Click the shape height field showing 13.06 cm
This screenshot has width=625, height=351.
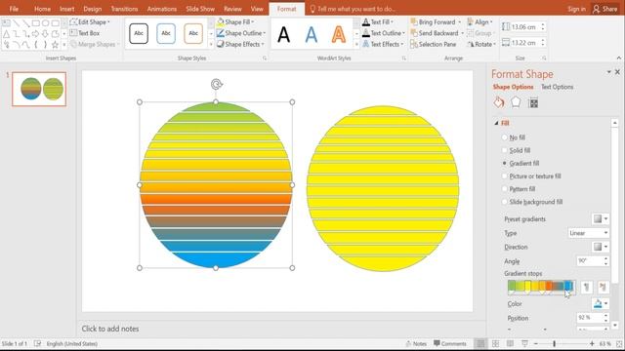pos(524,27)
